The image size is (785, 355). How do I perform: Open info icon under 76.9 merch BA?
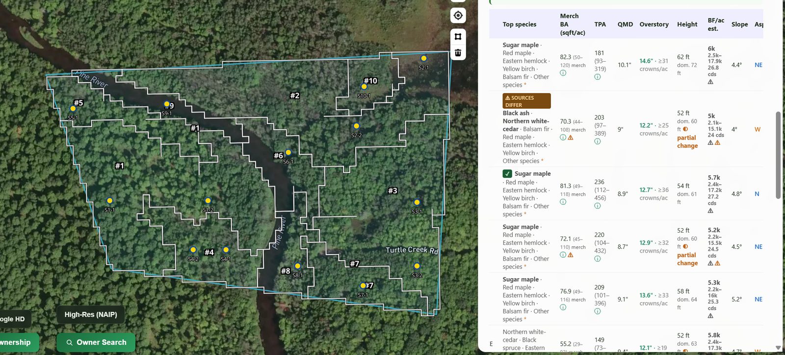pyautogui.click(x=563, y=308)
